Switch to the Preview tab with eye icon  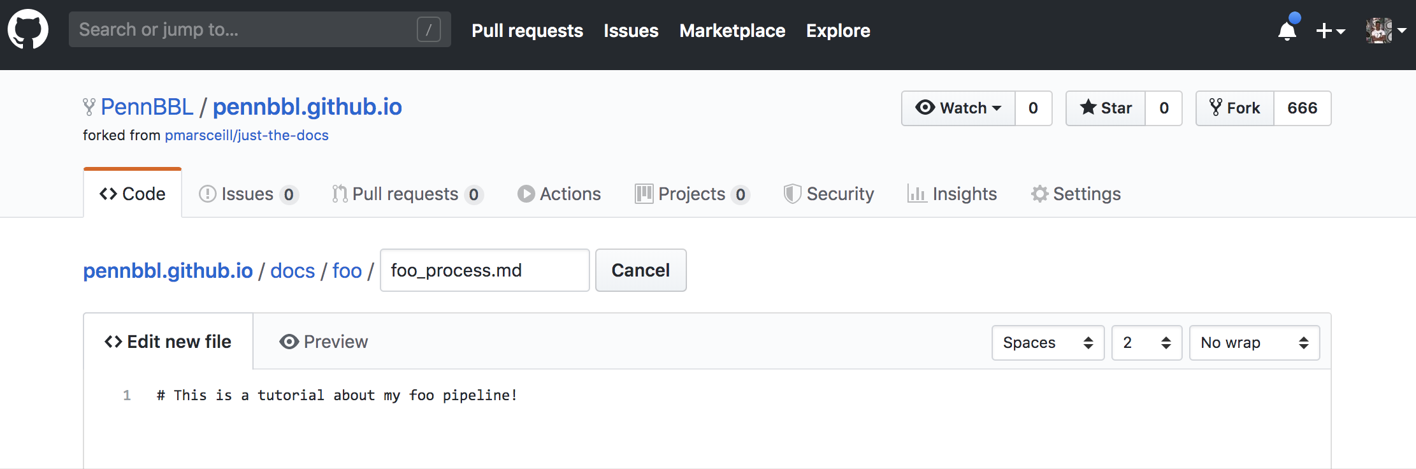point(324,342)
